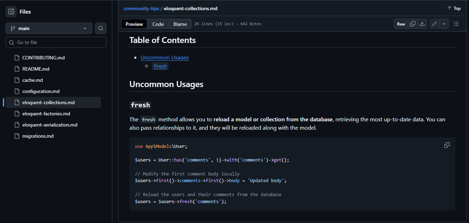Viewport: 469px width, 223px height.
Task: Follow the fresh table of contents link
Action: point(160,66)
